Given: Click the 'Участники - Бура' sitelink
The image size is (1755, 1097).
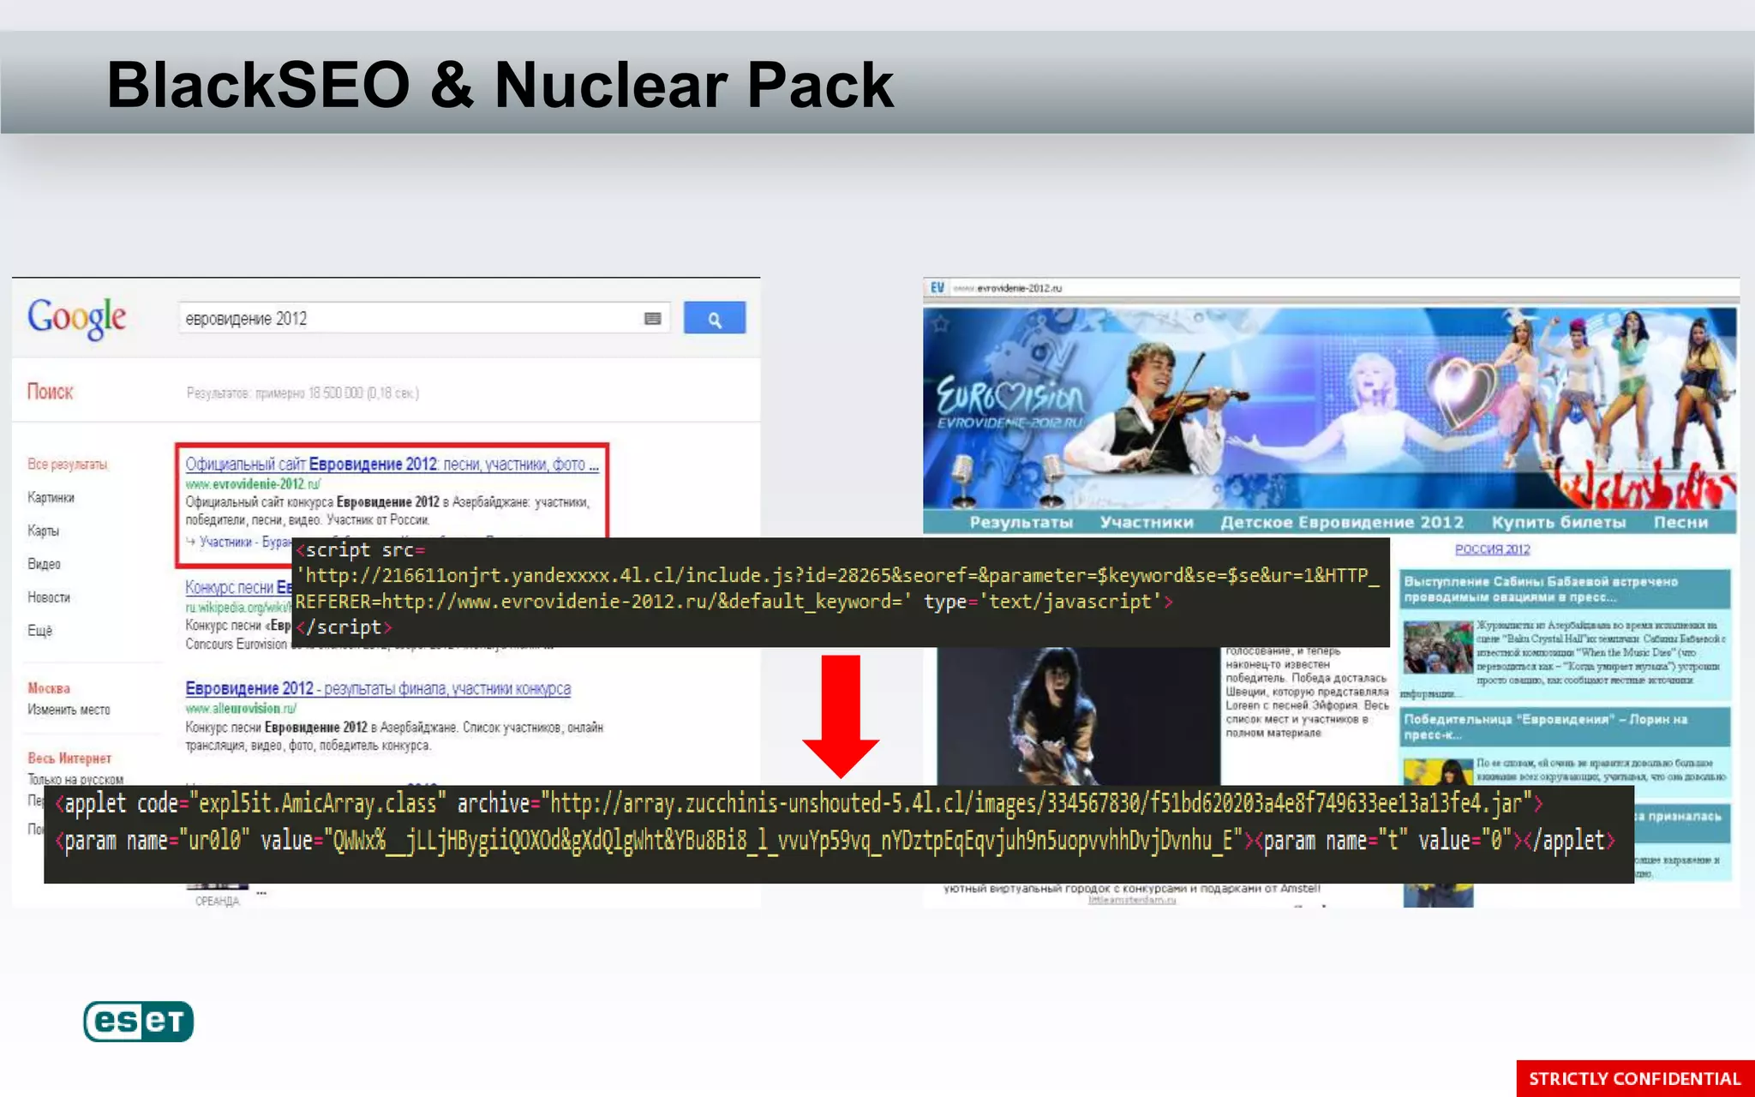Looking at the screenshot, I should 244,543.
